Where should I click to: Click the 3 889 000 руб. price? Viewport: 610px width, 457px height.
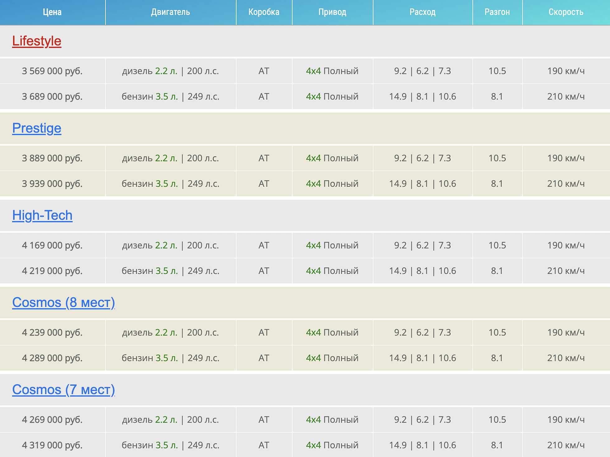(x=52, y=158)
